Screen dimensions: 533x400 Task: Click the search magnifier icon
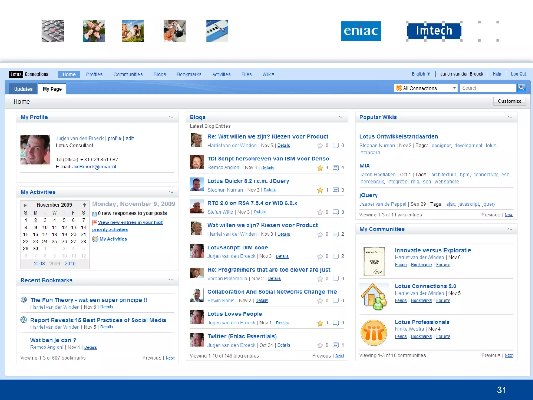coord(521,88)
